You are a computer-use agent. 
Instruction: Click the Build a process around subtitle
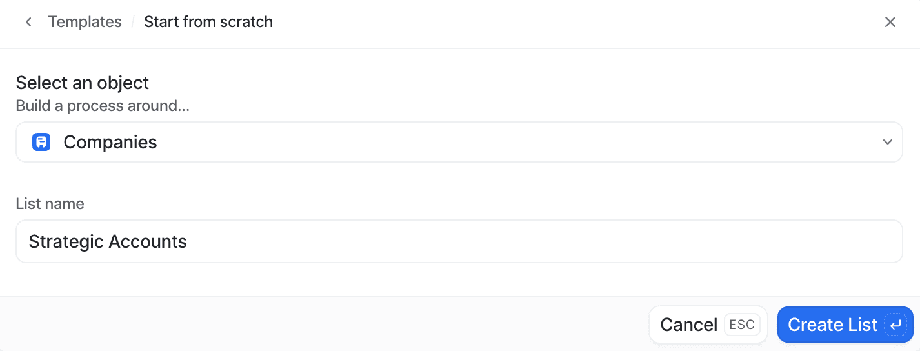103,106
